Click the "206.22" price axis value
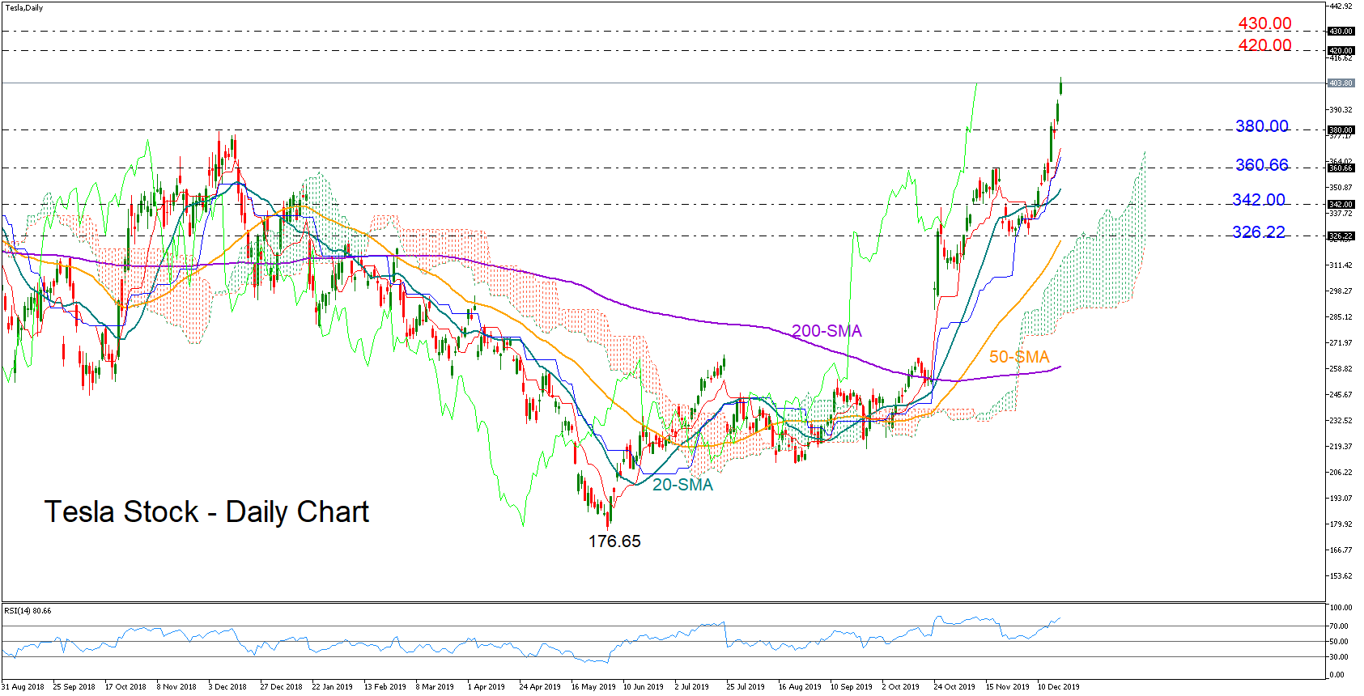Viewport: 1364px width, 696px height. pos(1341,473)
